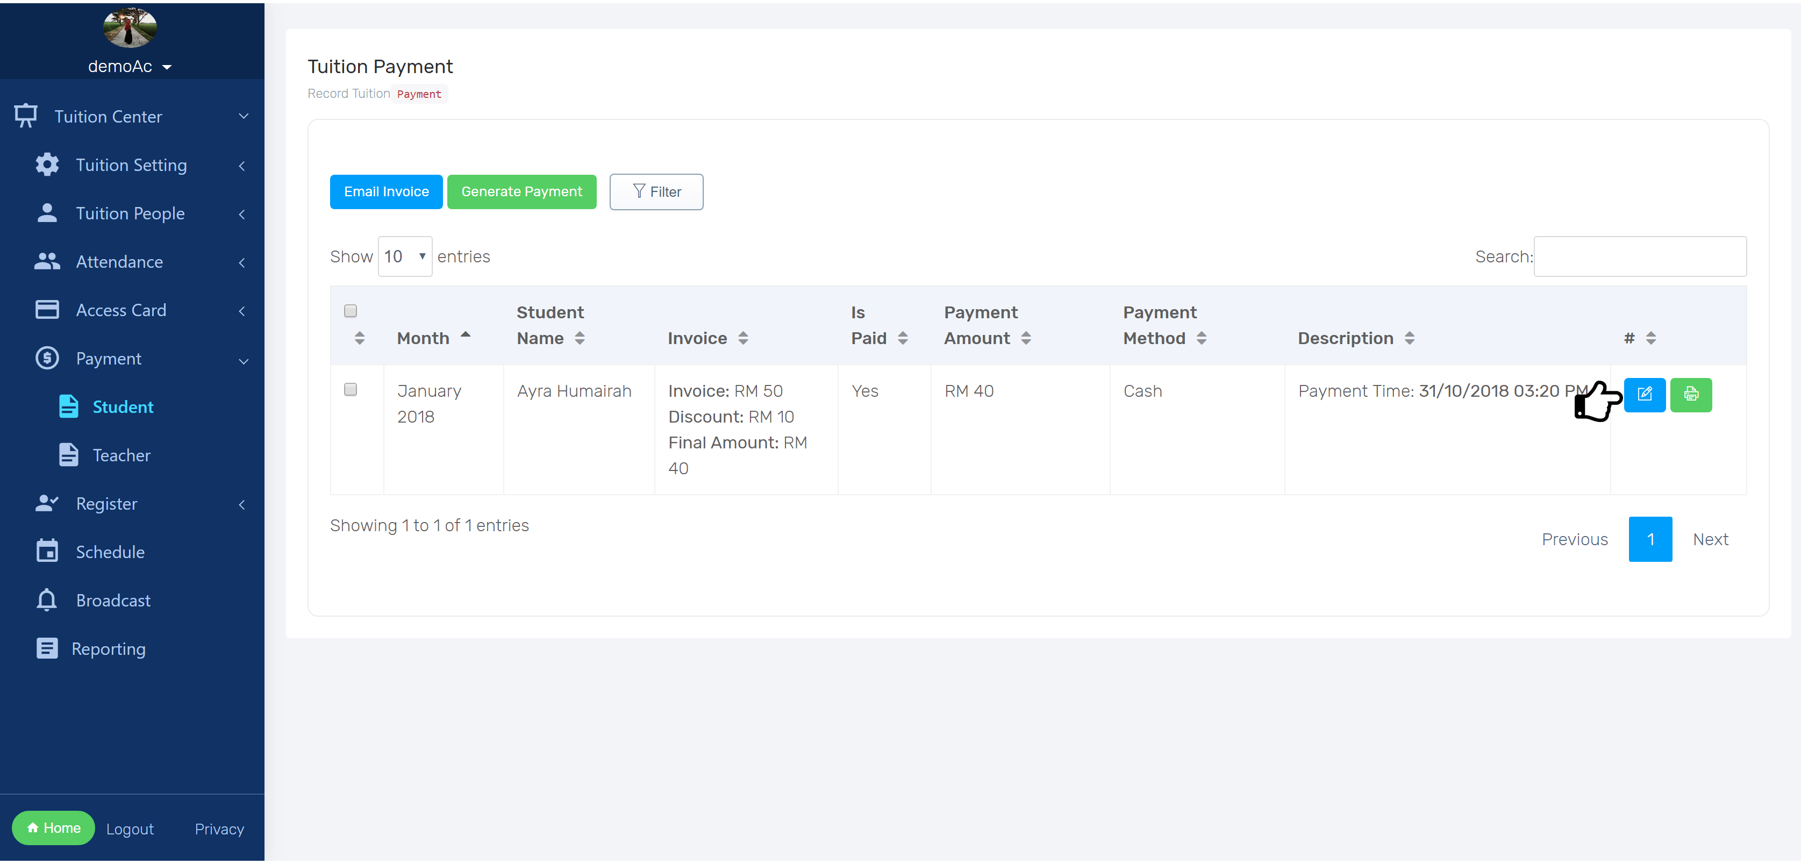
Task: Expand the Register chevron
Action: (242, 504)
